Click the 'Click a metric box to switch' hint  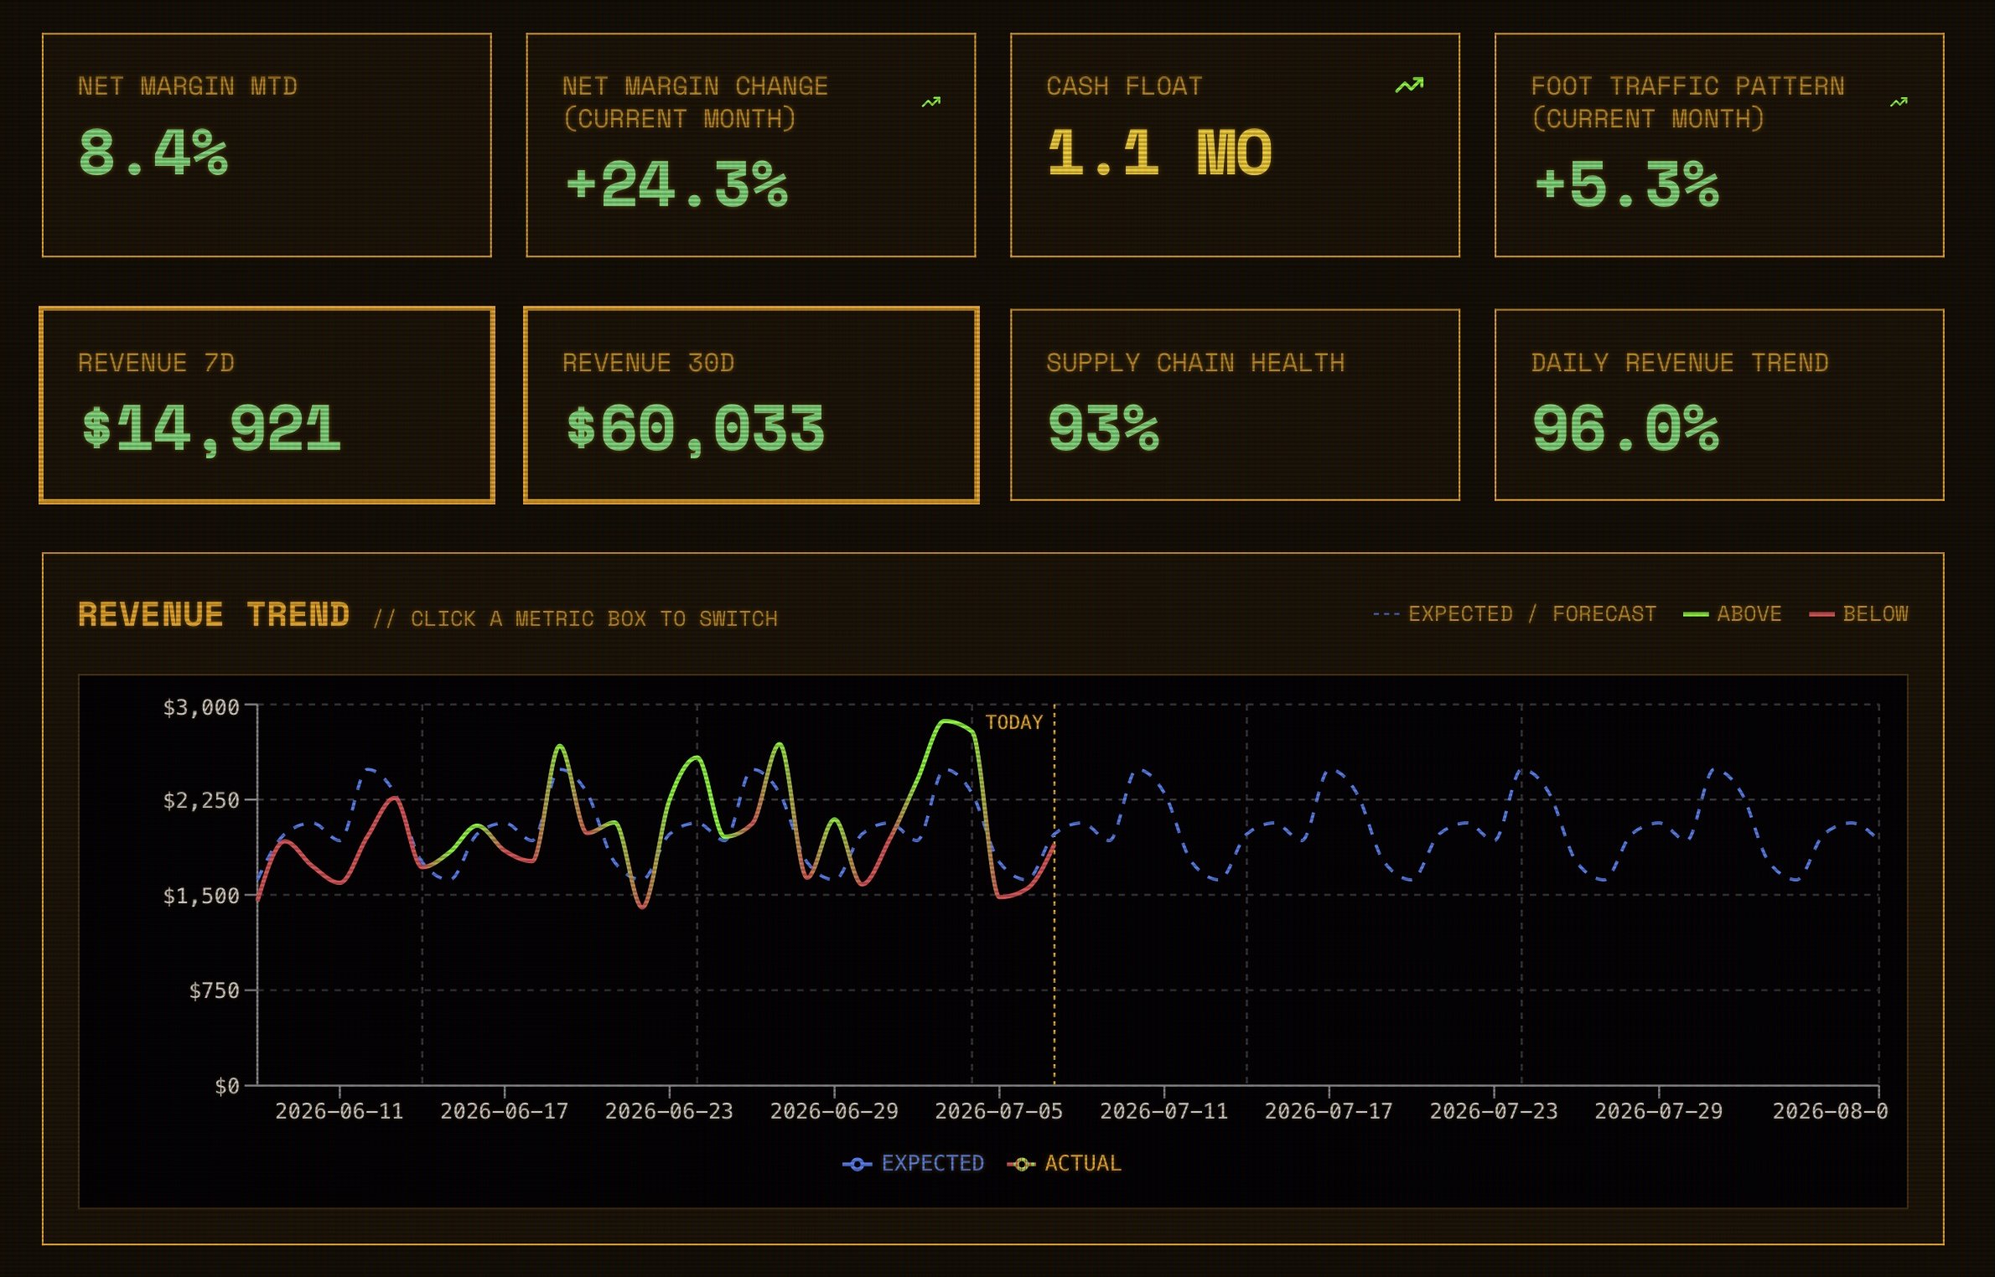(576, 618)
